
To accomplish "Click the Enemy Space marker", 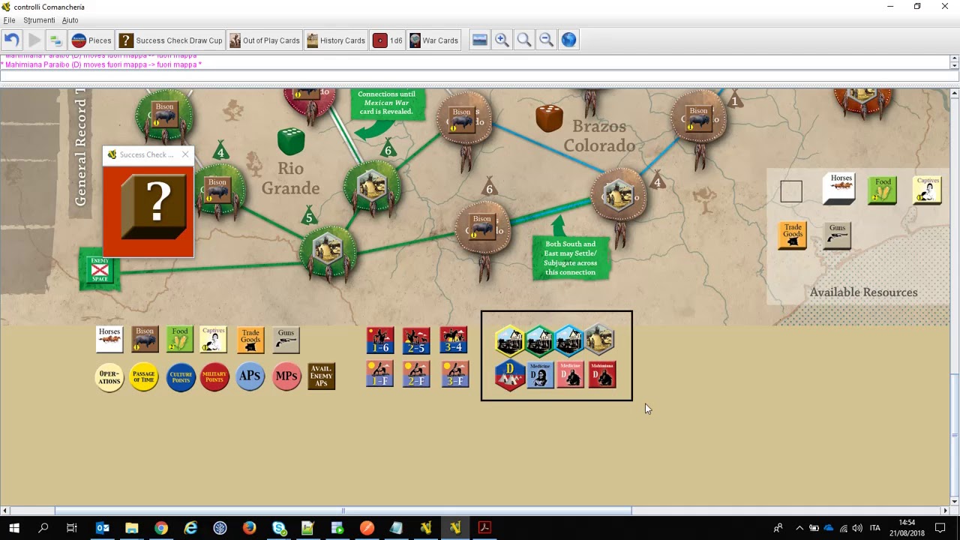I will click(x=100, y=270).
